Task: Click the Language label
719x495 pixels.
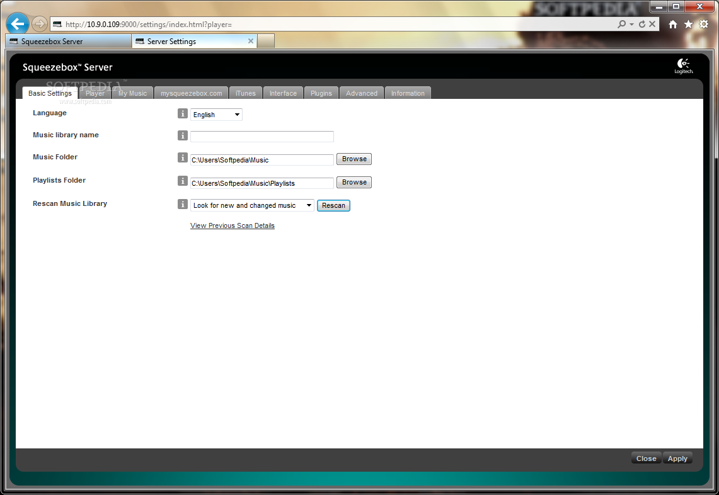Action: [50, 113]
